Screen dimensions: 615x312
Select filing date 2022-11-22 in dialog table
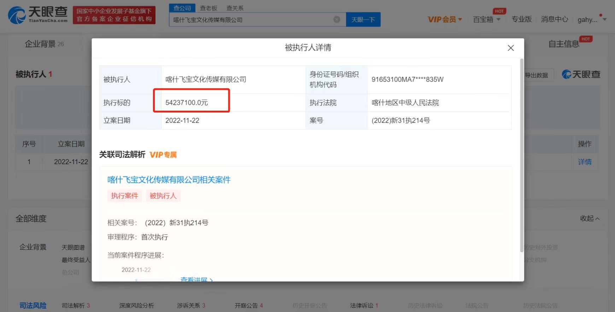[x=182, y=120]
